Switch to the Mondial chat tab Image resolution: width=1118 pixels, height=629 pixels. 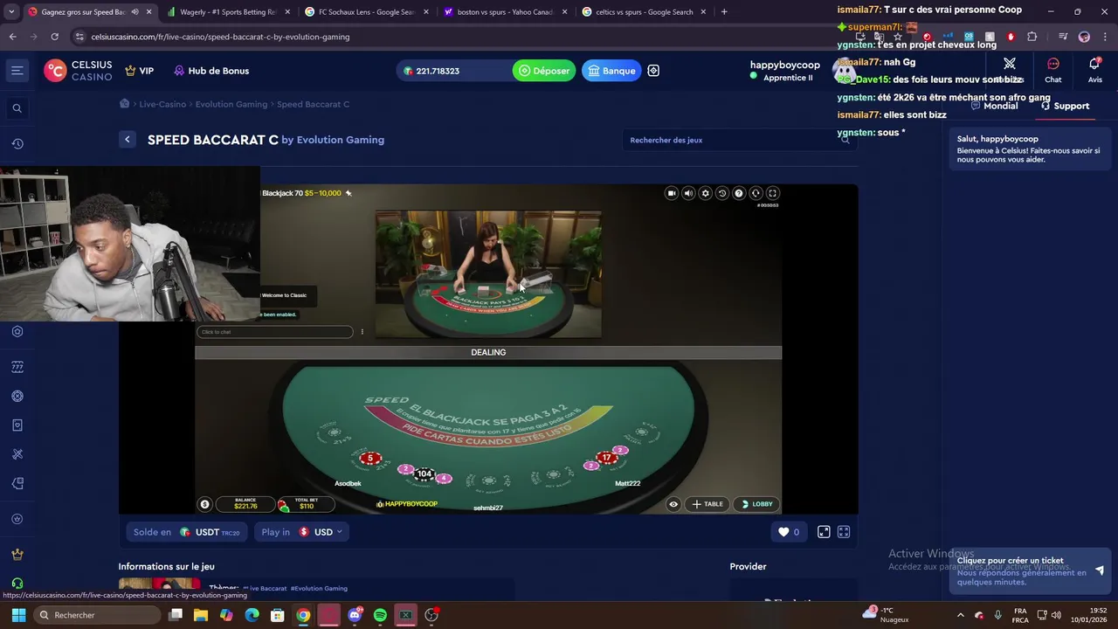pos(994,106)
